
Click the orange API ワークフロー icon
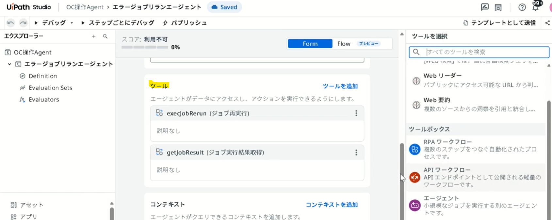pos(415,177)
